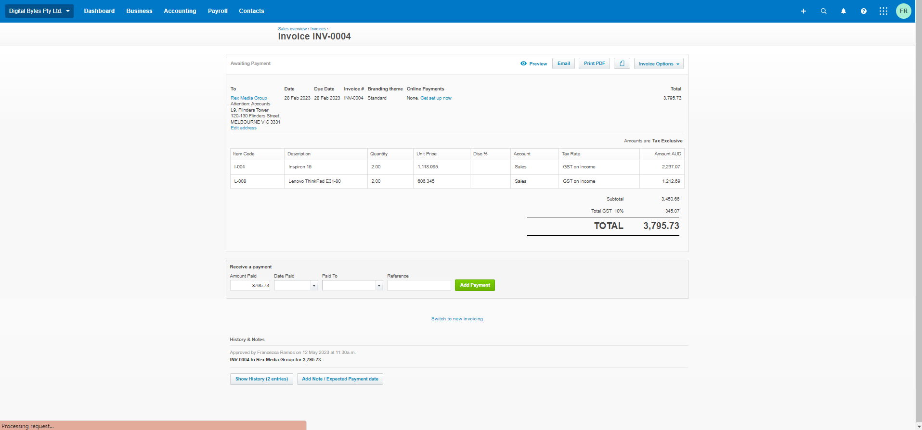Click the Invoice INV-0004 page heading
This screenshot has width=922, height=430.
click(x=314, y=37)
